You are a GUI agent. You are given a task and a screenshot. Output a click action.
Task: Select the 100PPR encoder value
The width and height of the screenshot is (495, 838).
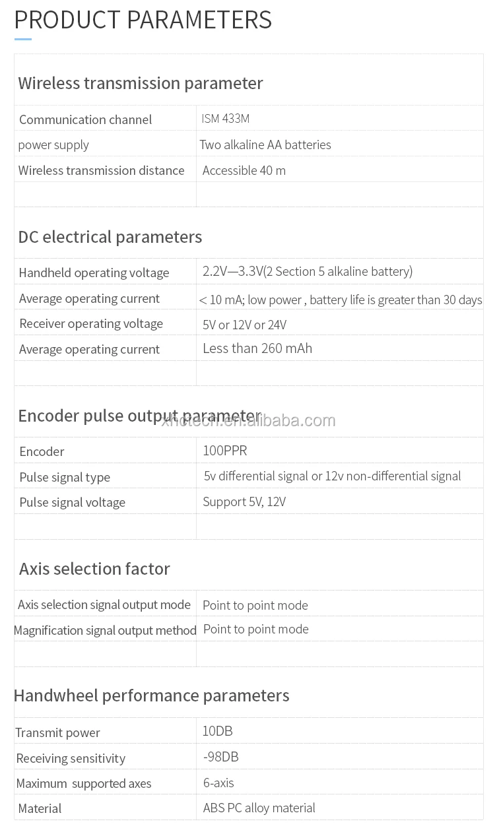[225, 451]
